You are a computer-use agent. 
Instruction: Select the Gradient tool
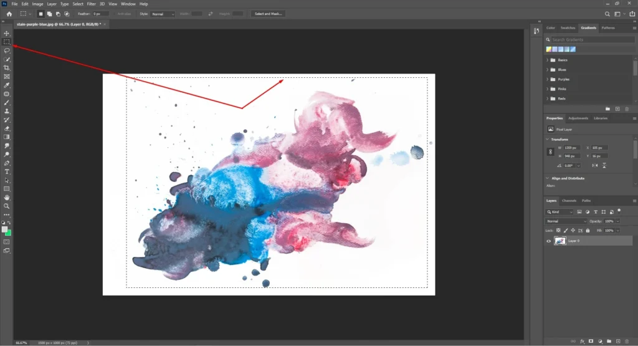coord(6,137)
